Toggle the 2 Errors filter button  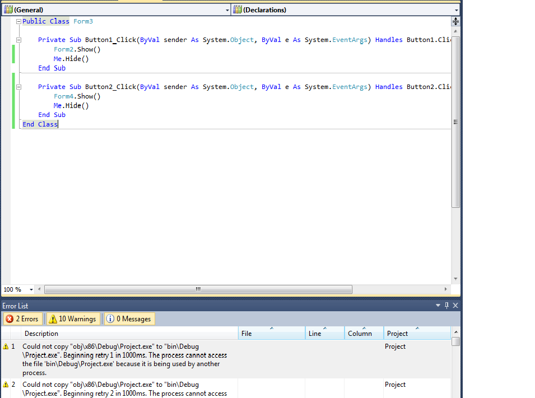coord(22,319)
